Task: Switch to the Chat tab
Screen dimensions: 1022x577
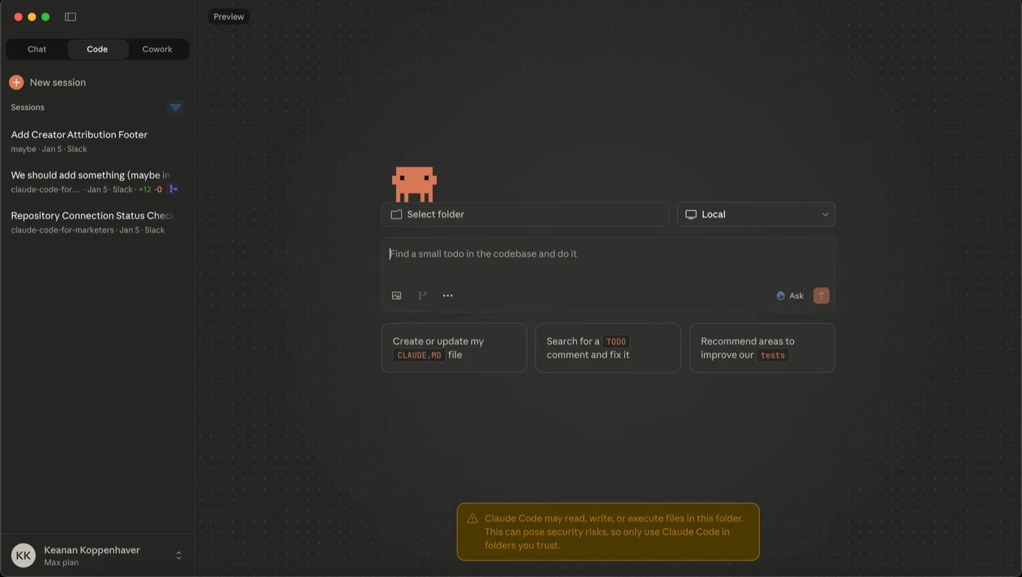Action: pos(36,49)
